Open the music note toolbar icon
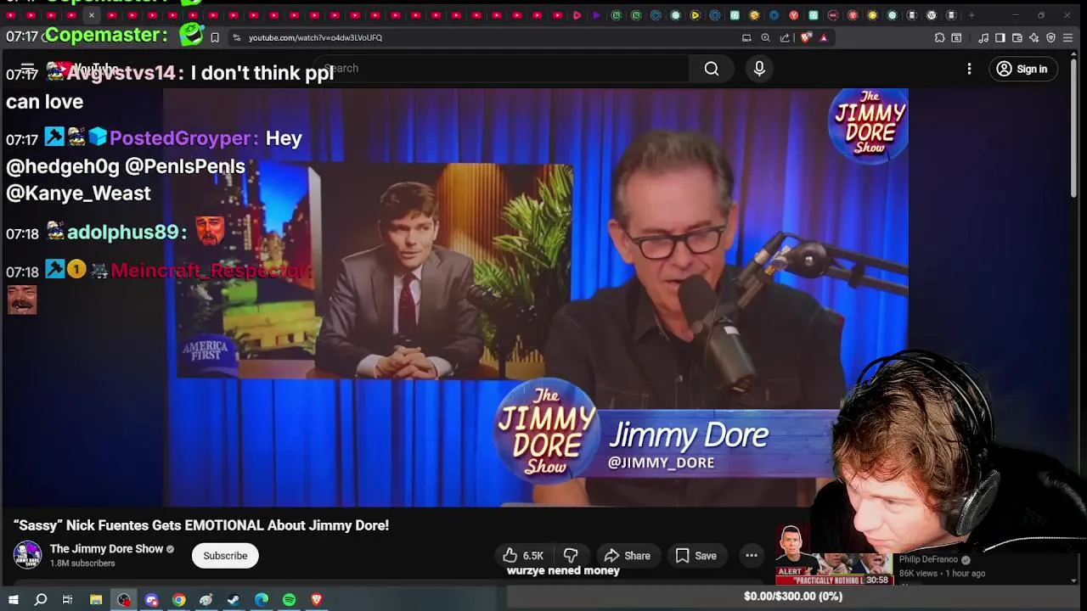 click(x=983, y=37)
